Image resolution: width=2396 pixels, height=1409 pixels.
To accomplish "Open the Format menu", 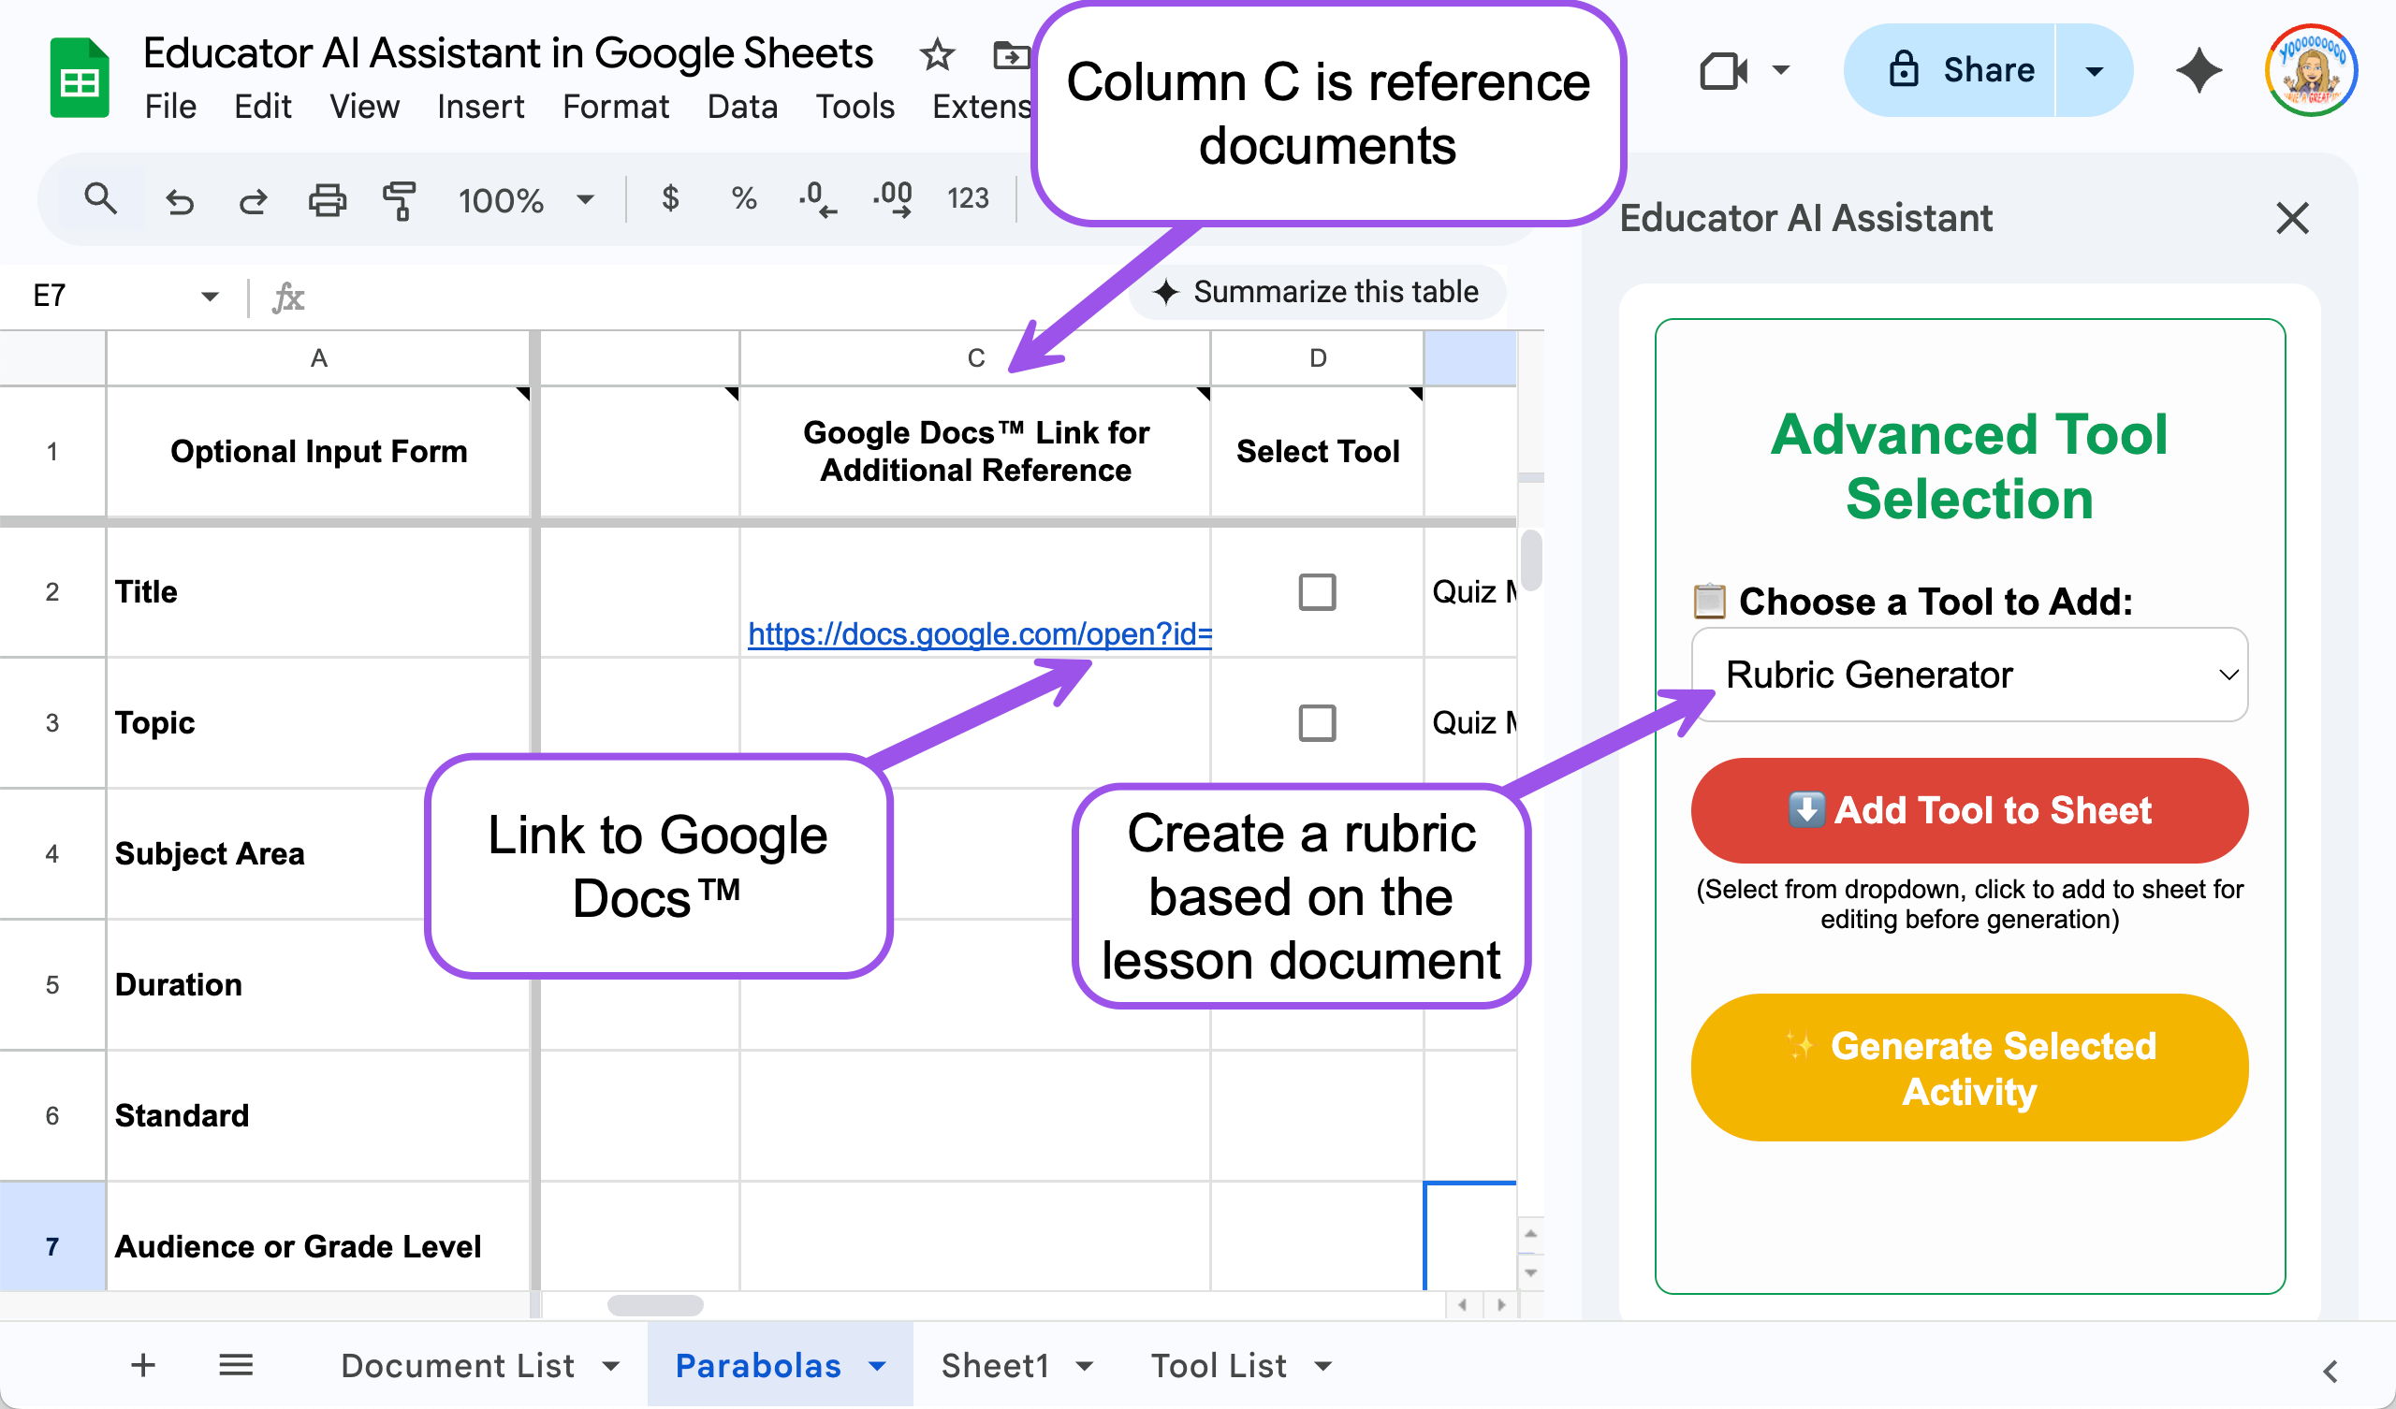I will [x=615, y=107].
